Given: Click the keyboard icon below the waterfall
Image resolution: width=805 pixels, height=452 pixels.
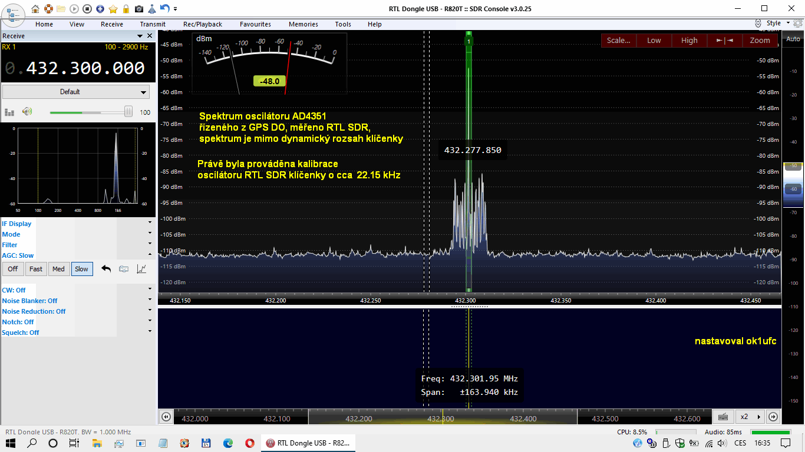Looking at the screenshot, I should pyautogui.click(x=722, y=417).
